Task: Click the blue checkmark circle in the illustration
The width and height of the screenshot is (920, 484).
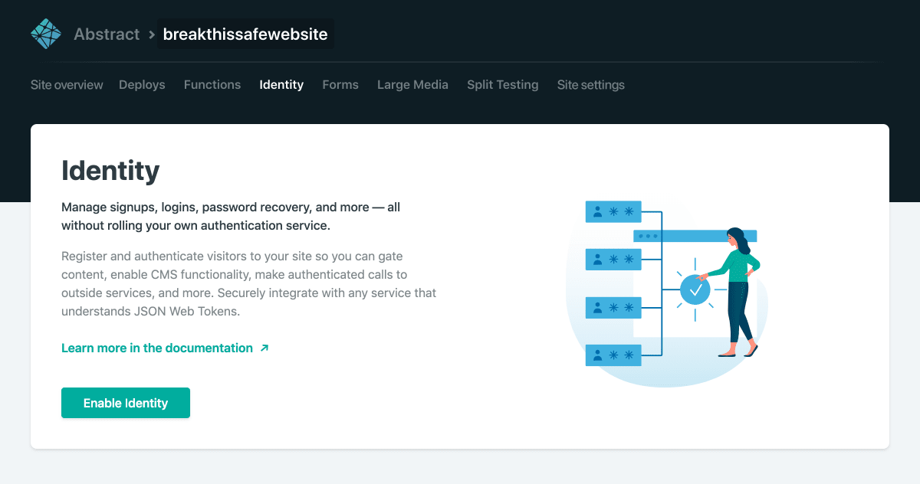Action: pos(695,289)
